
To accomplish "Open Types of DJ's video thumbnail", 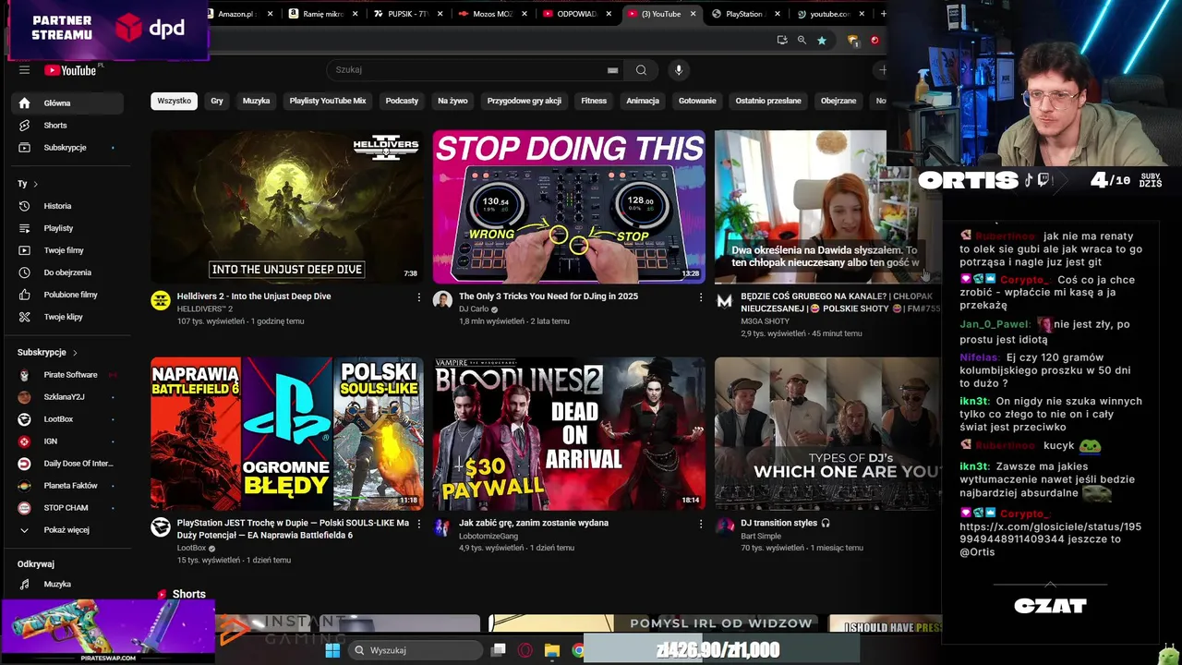I will (827, 433).
